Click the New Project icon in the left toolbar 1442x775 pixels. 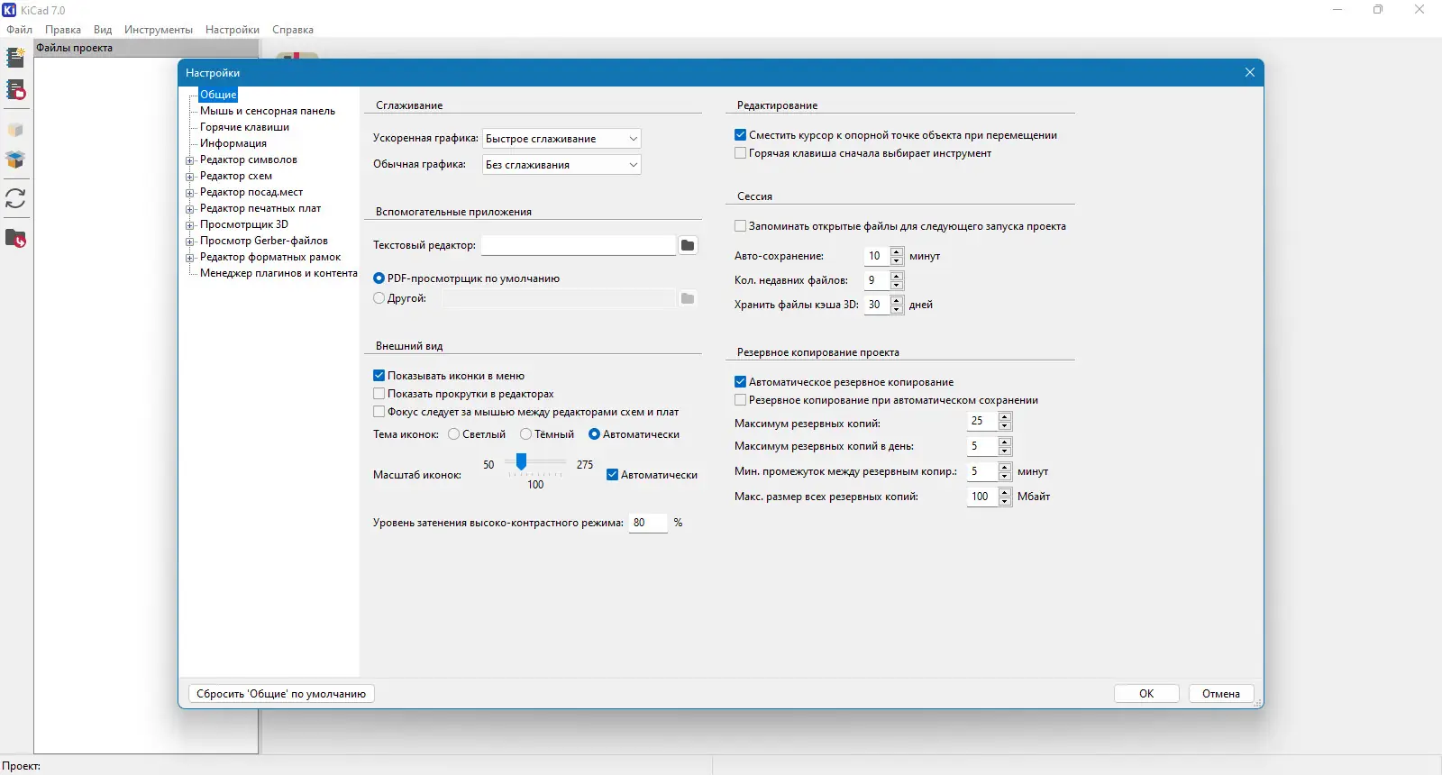click(15, 58)
